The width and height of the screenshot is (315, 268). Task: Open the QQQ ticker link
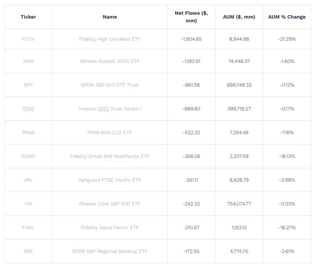point(28,109)
